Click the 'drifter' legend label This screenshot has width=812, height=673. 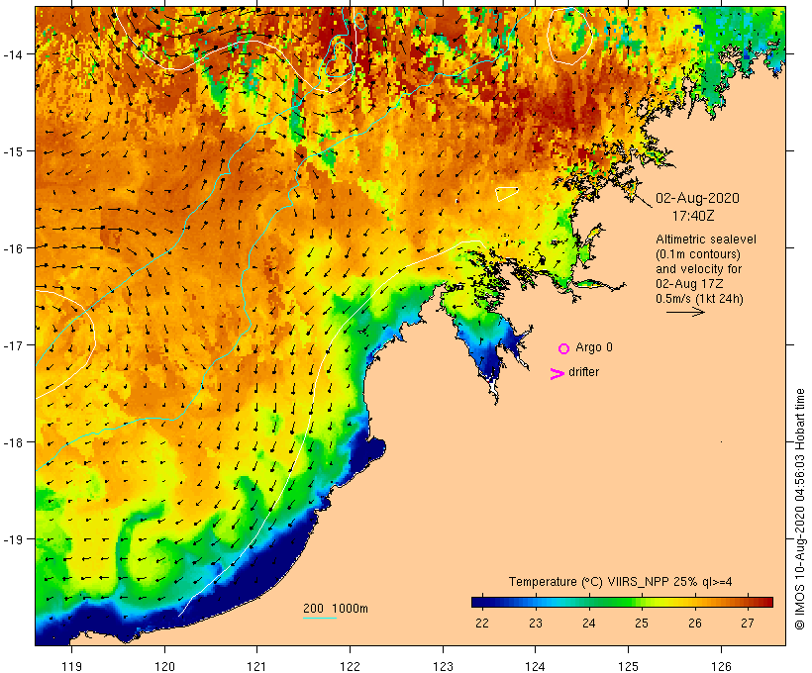583,372
